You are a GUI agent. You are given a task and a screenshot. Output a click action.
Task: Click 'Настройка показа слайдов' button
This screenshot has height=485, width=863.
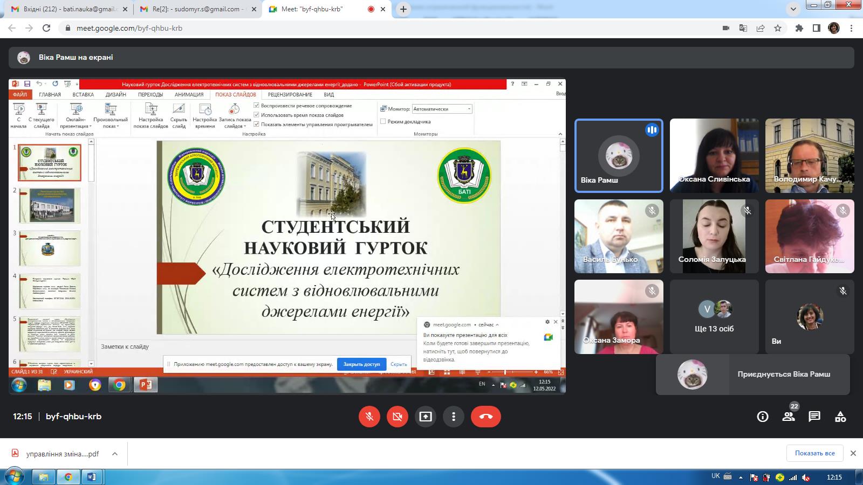pos(151,116)
